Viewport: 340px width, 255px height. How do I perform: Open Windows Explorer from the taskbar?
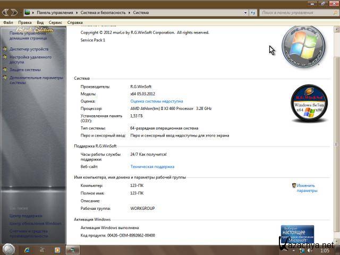41,249
